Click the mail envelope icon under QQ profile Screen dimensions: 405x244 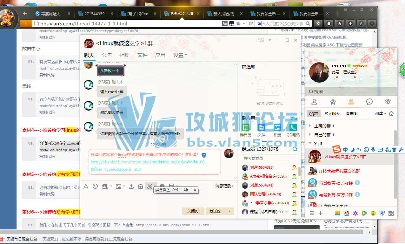(x=353, y=79)
